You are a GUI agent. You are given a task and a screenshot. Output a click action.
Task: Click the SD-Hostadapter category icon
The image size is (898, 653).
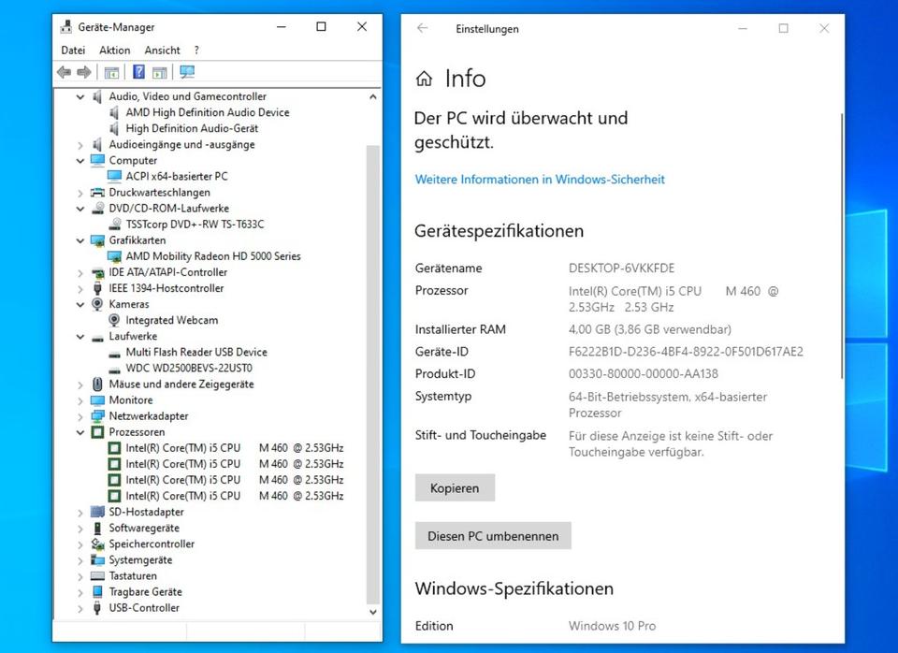tap(98, 512)
